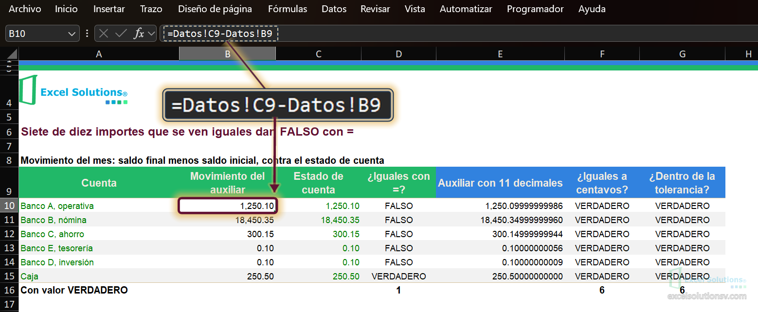Select column H header
The height and width of the screenshot is (312, 758).
pyautogui.click(x=741, y=54)
